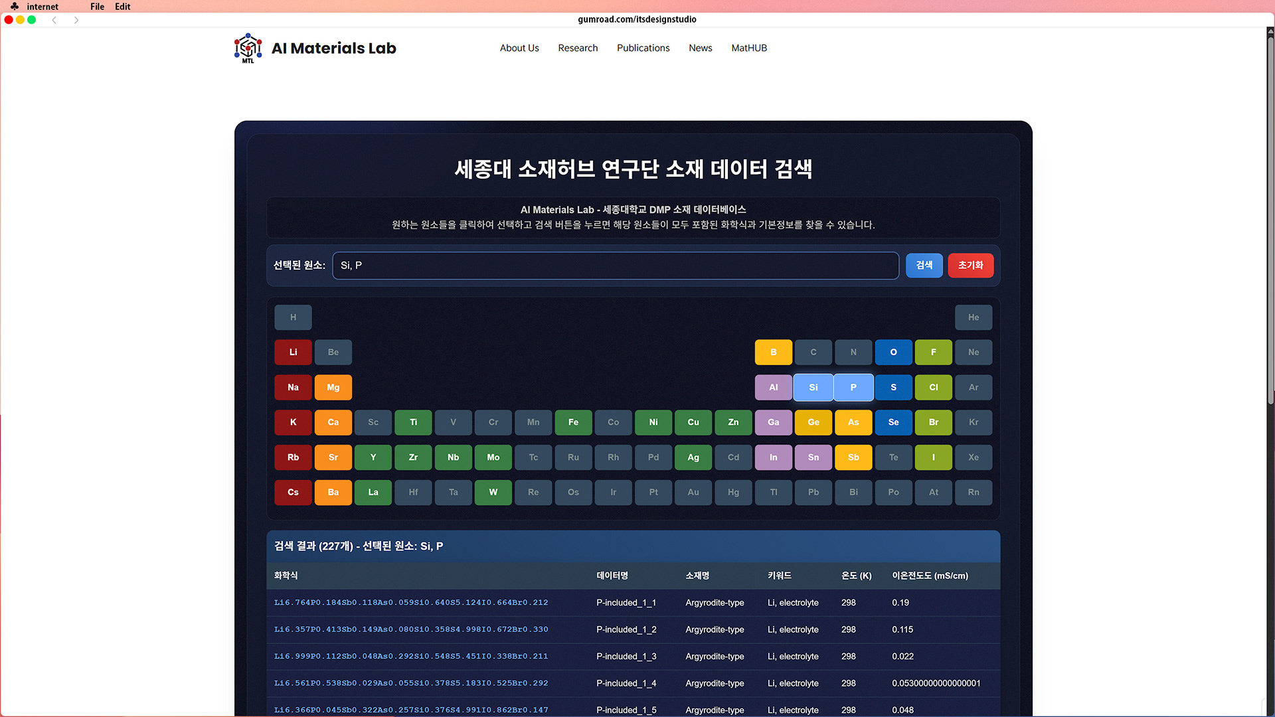The height and width of the screenshot is (717, 1275).
Task: Click the page vertical scrollbar
Action: pos(1270,219)
